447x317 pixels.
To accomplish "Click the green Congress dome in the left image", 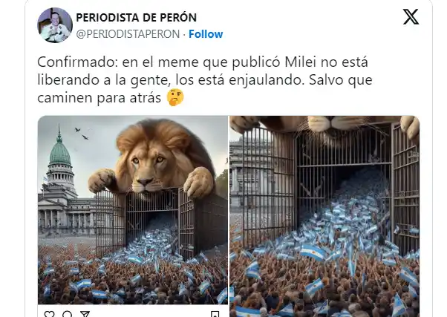I will (60, 151).
